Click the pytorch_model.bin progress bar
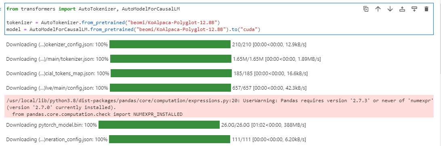441x146 pixels. pos(159,125)
